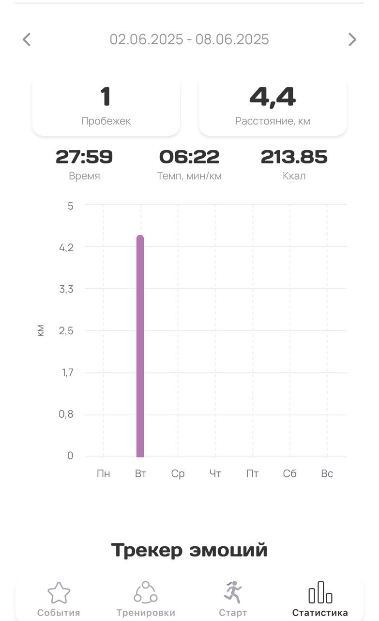Tap the Ккал value 213.85
Viewport: 379px width, 621px height.
point(294,157)
